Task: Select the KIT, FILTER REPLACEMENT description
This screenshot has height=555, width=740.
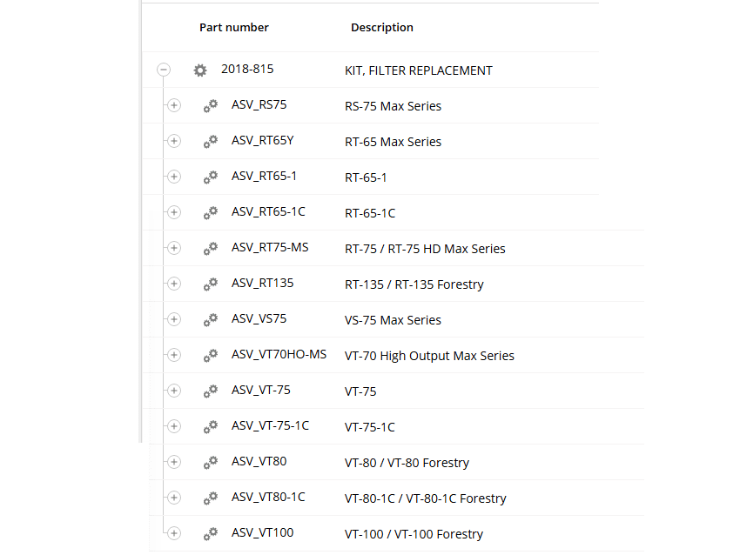Action: 419,70
